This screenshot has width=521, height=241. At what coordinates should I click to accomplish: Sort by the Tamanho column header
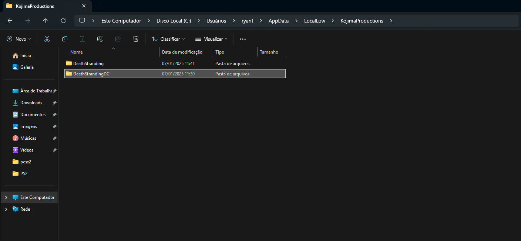click(272, 52)
